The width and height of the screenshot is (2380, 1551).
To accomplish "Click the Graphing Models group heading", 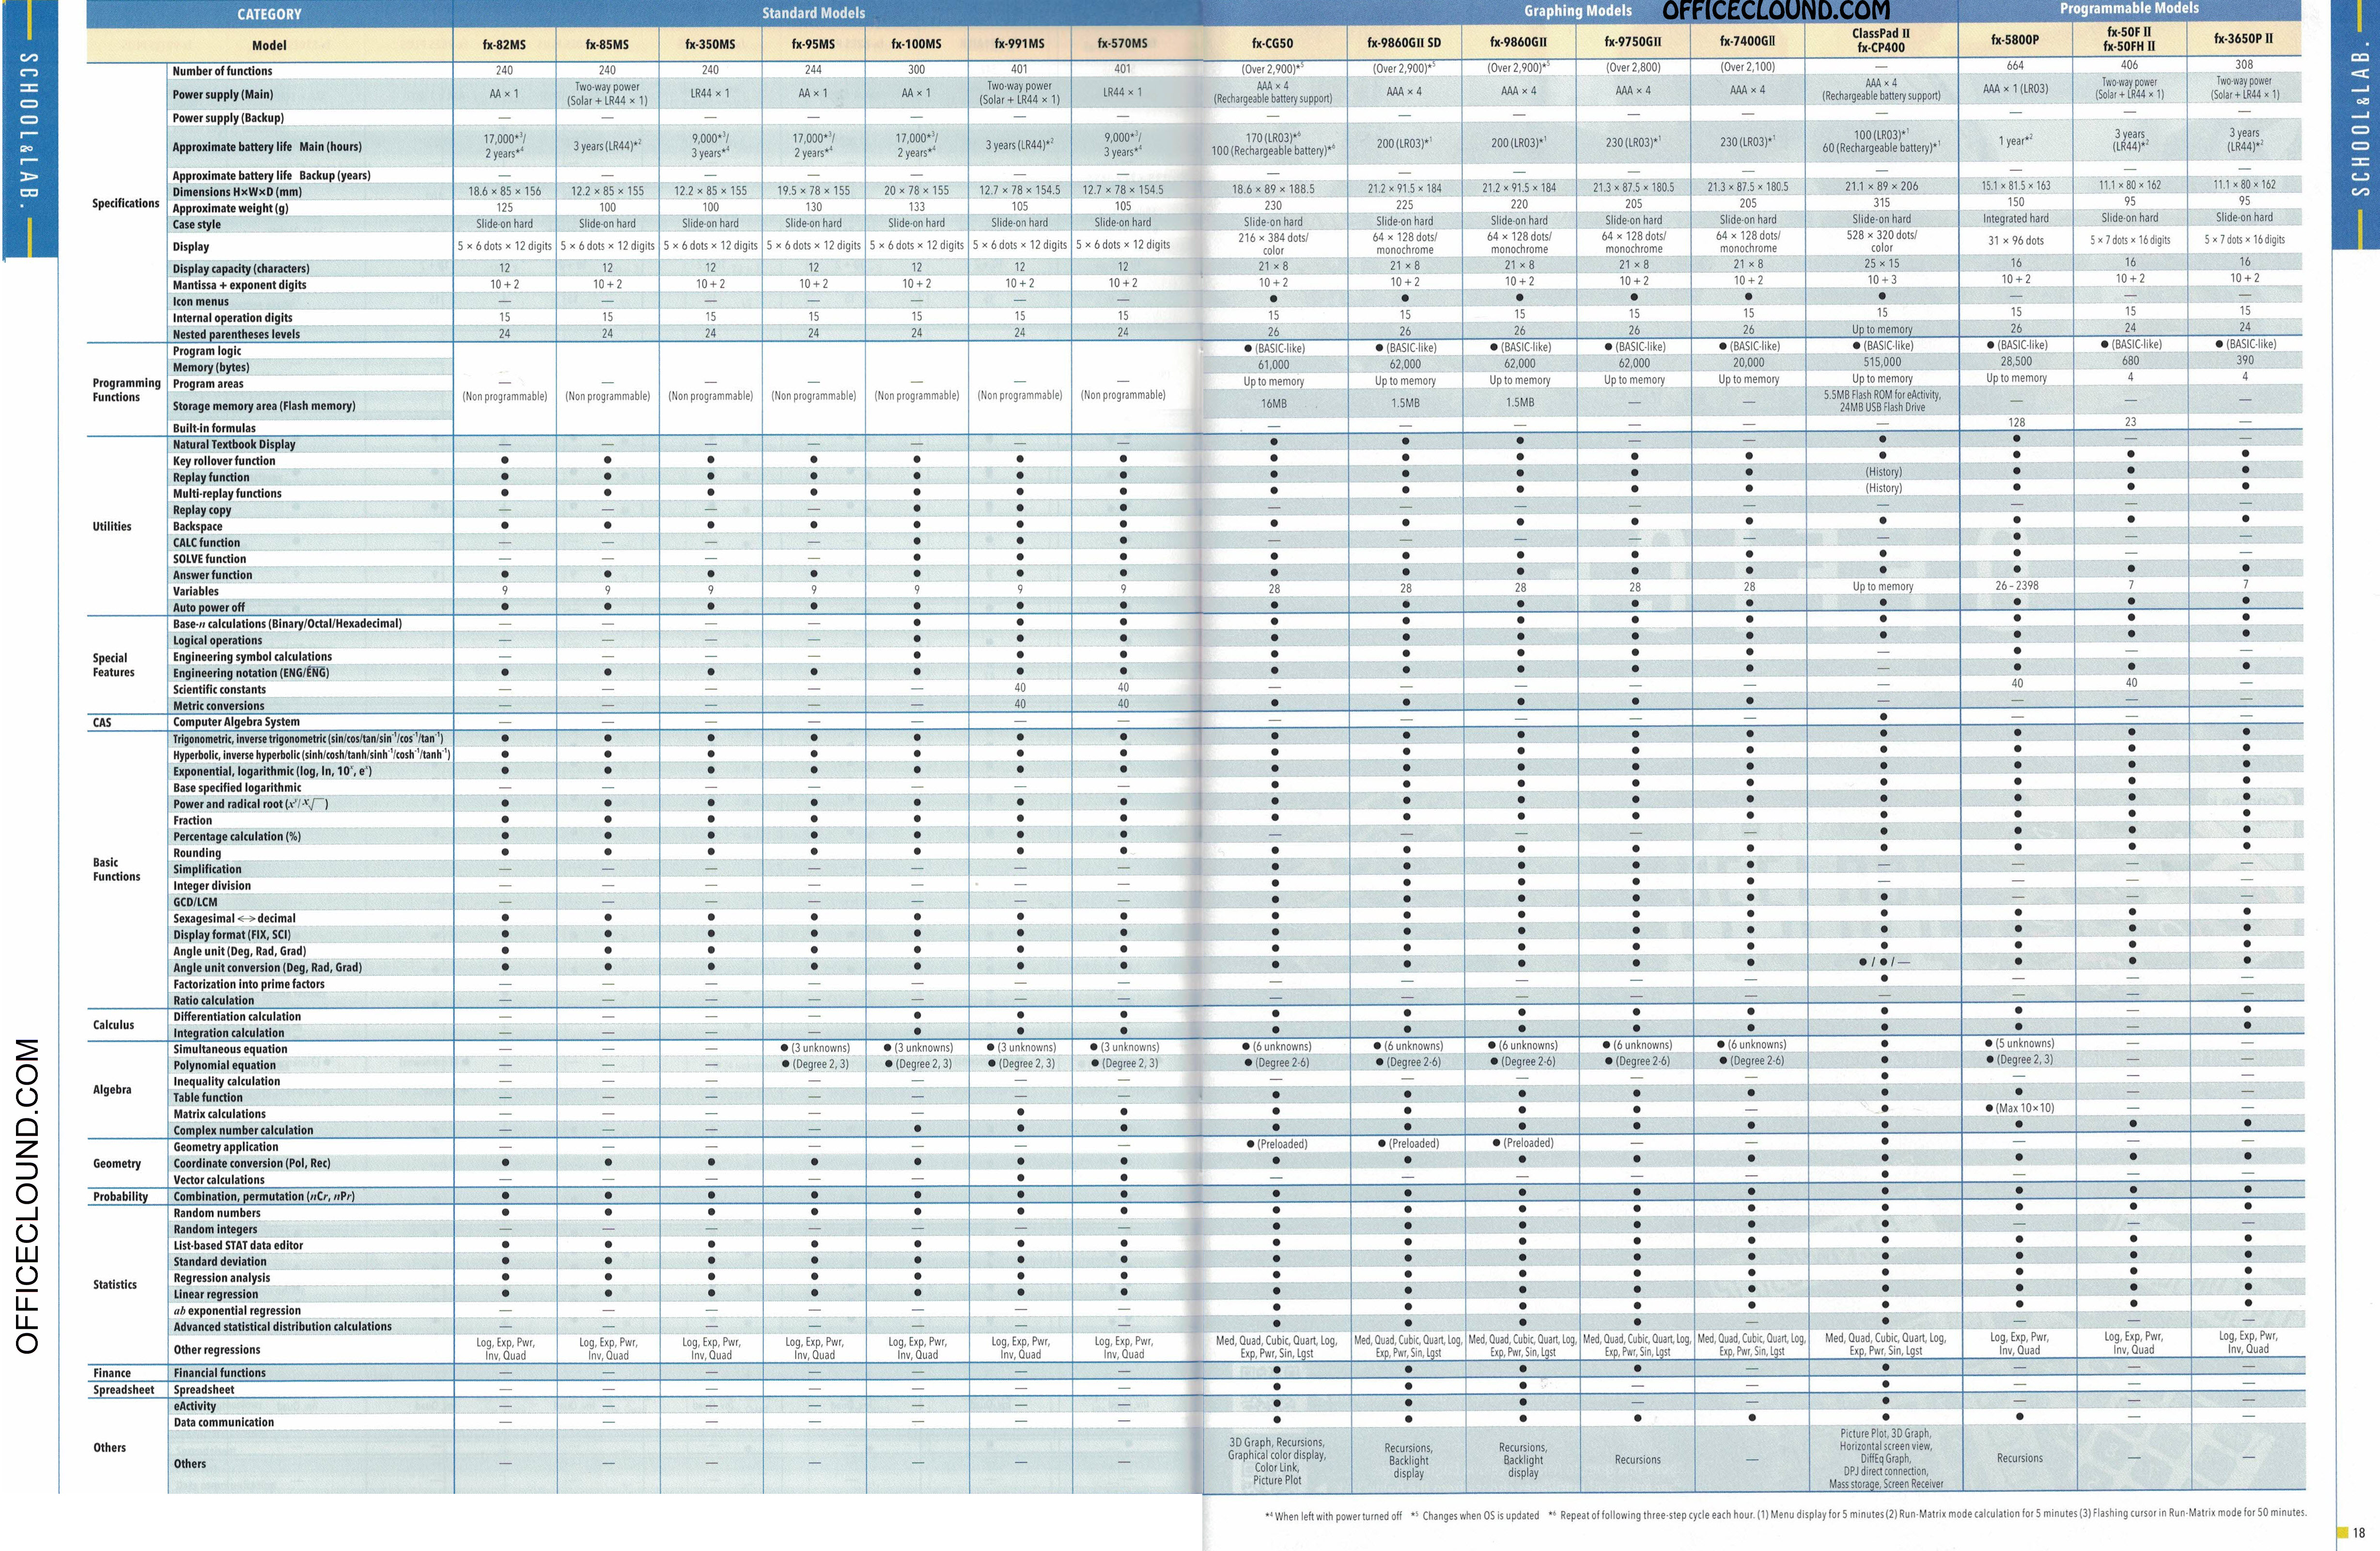I will click(x=1577, y=11).
